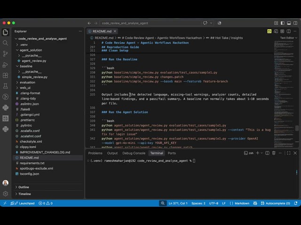Open the Explorer view in activity bar
Viewport: 301px width, 225px height.
(5, 32)
